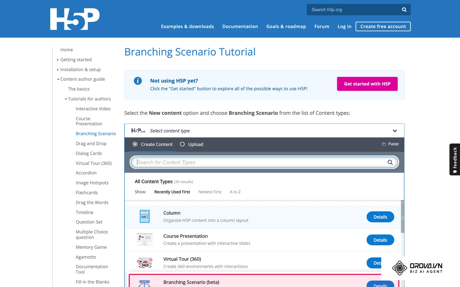Screen dimensions: 460x287
Task: Open Memory Game tutorial link
Action: point(91,247)
